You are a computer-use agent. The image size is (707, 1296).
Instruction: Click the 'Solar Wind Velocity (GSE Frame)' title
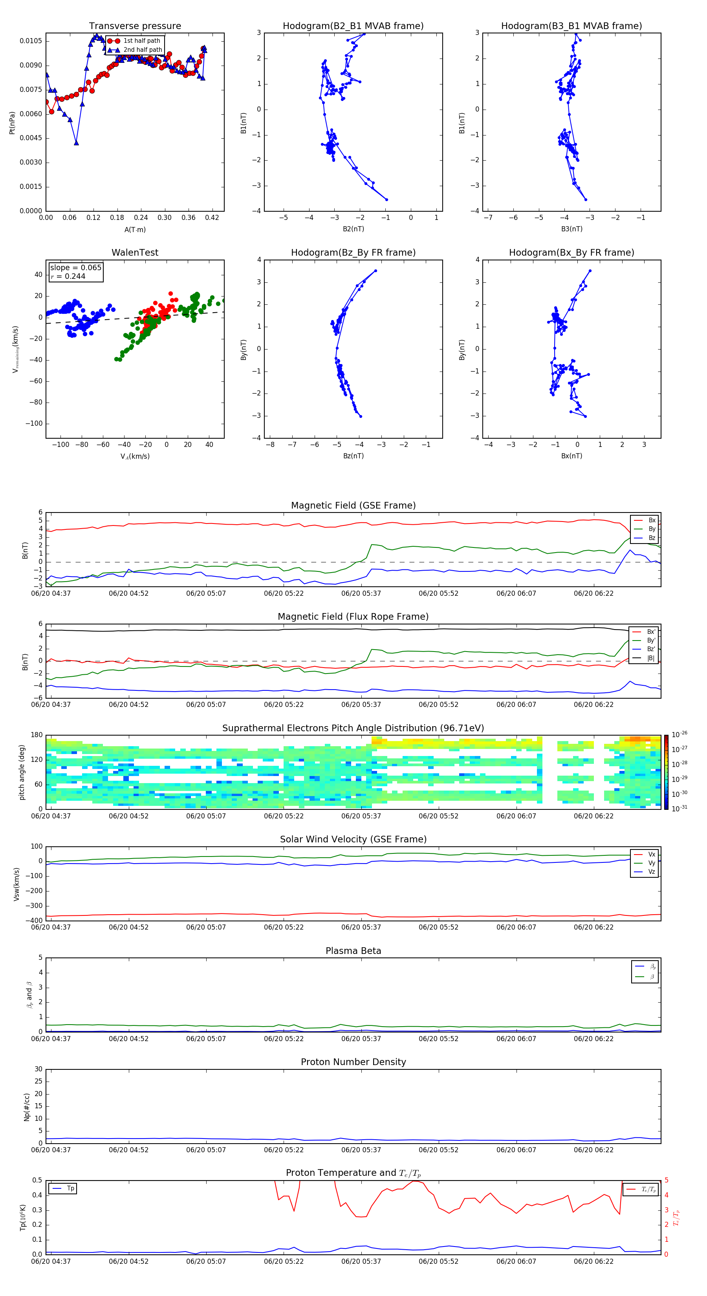(353, 839)
